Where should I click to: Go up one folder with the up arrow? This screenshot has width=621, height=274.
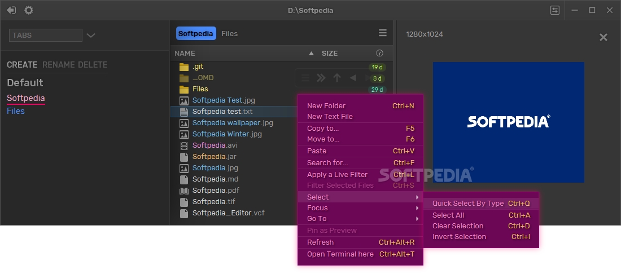click(337, 78)
